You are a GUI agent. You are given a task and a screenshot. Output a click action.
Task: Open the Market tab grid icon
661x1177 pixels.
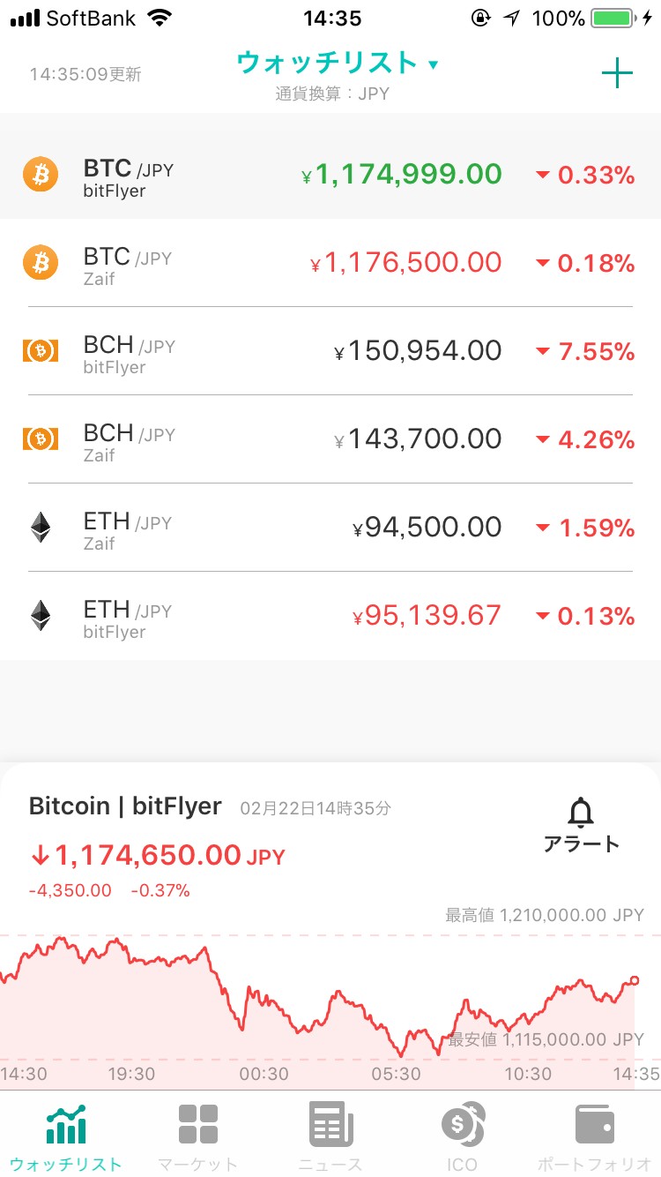[x=198, y=1124]
